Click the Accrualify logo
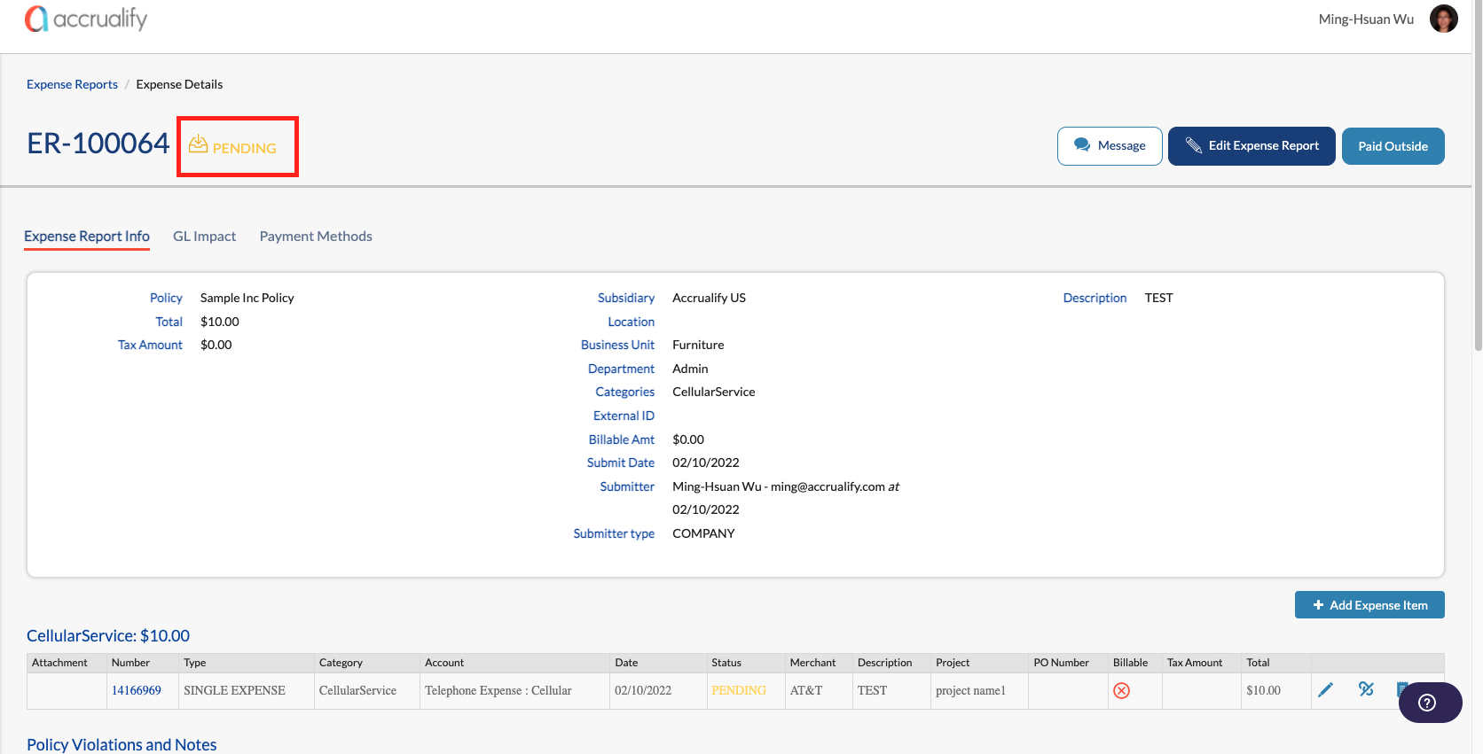Screen dimensions: 1483x754 click(x=86, y=19)
